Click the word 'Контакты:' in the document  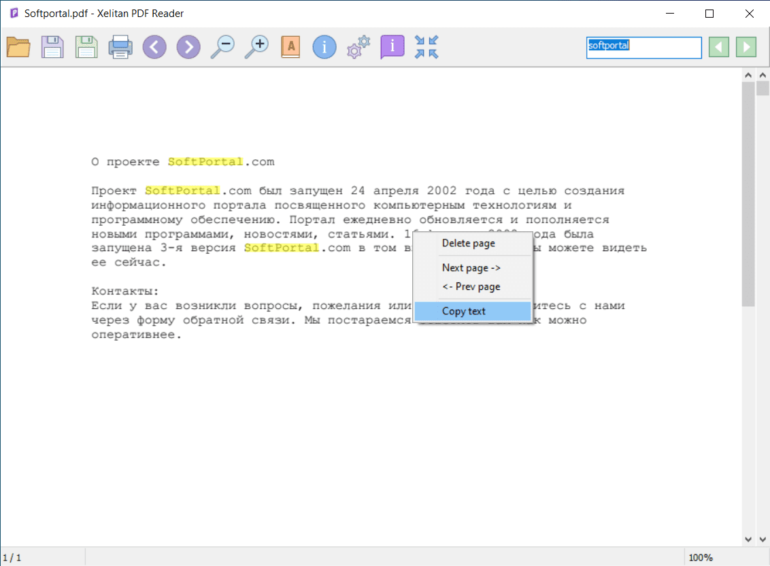(x=125, y=291)
